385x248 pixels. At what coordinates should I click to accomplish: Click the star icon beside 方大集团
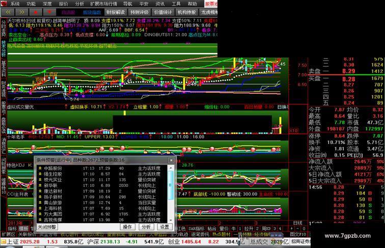[x=40, y=214]
